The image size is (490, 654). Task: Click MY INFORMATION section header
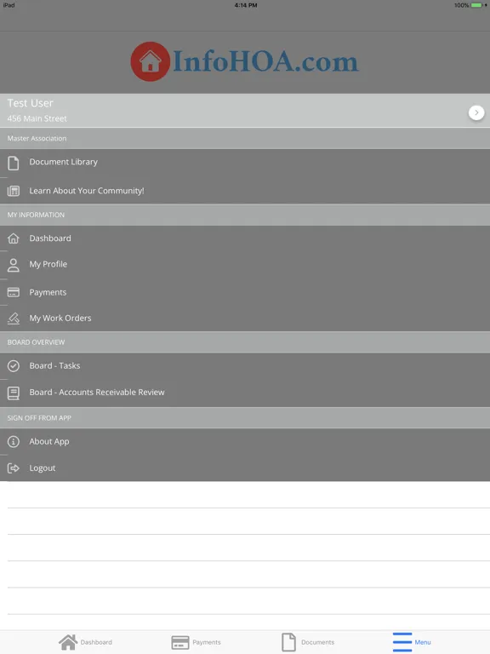(x=245, y=215)
